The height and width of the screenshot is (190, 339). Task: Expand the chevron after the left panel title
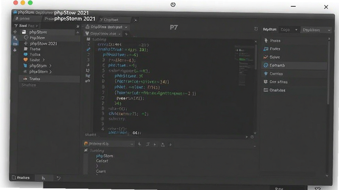pyautogui.click(x=37, y=26)
